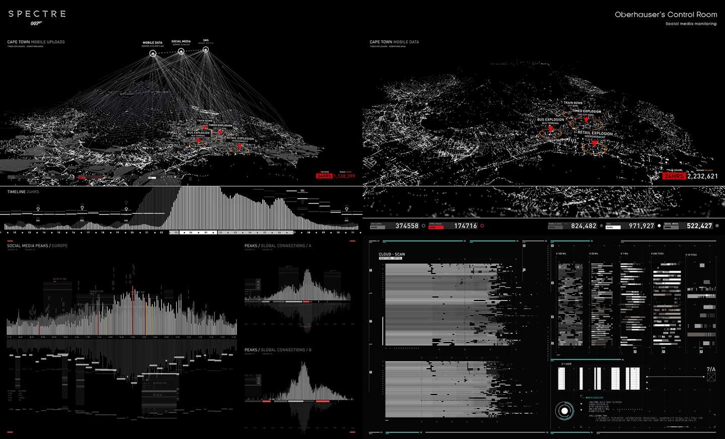Click the red 24HRS time period button

coord(324,177)
